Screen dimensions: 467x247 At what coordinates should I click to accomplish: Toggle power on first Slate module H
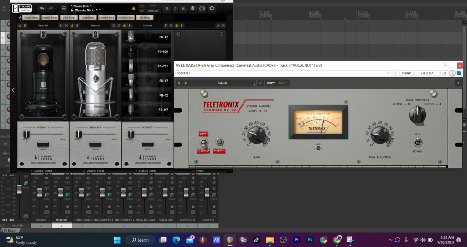20,26
